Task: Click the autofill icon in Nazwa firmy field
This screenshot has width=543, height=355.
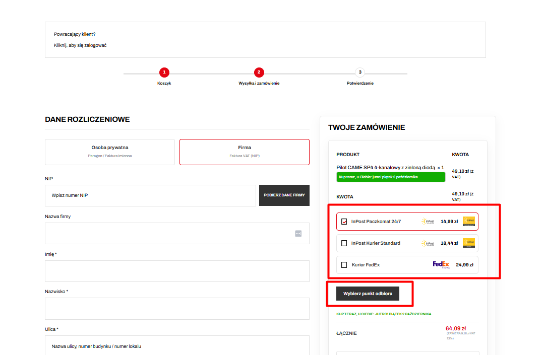Action: coord(298,234)
